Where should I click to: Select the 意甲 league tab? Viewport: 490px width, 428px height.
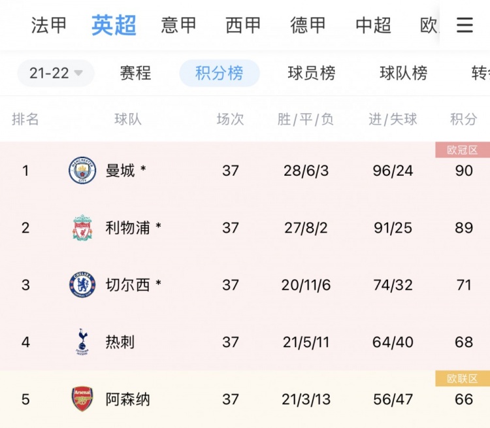(x=178, y=25)
